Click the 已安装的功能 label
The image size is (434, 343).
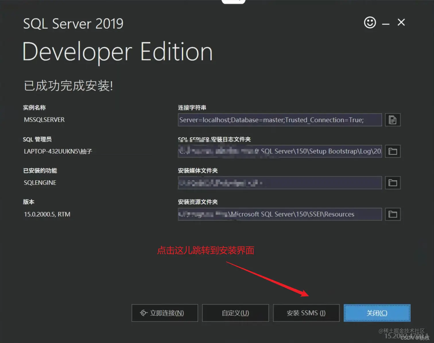40,171
